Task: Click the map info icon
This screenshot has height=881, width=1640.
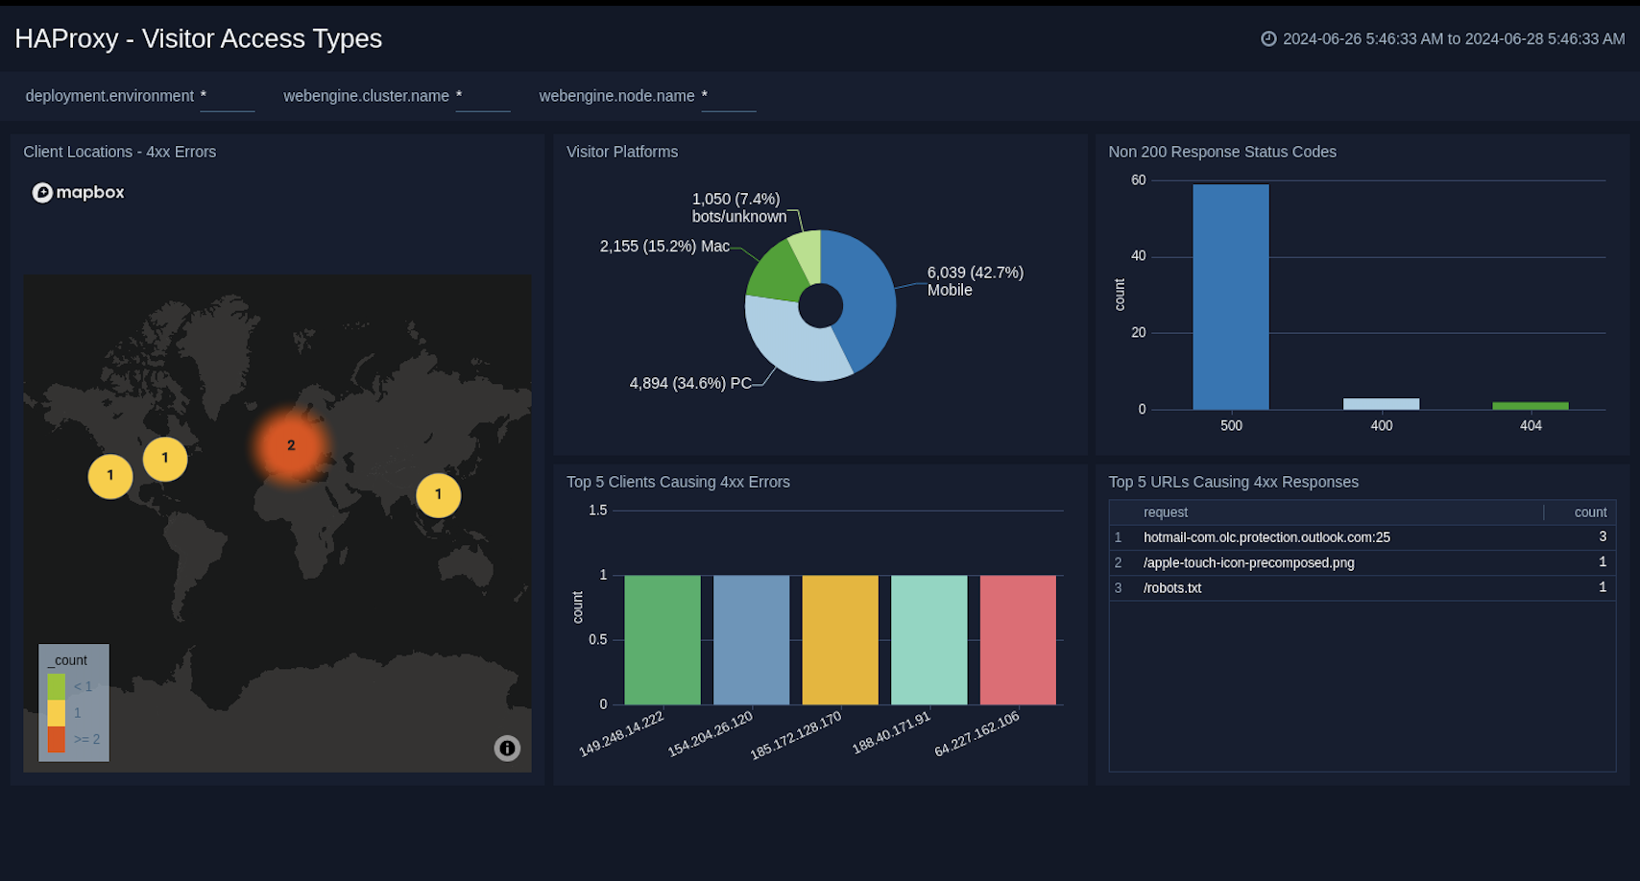Action: tap(507, 748)
